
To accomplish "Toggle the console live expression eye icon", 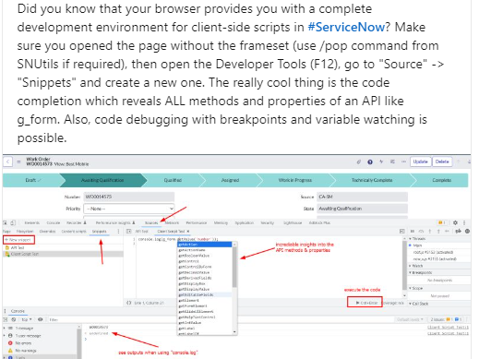I will (41, 319).
